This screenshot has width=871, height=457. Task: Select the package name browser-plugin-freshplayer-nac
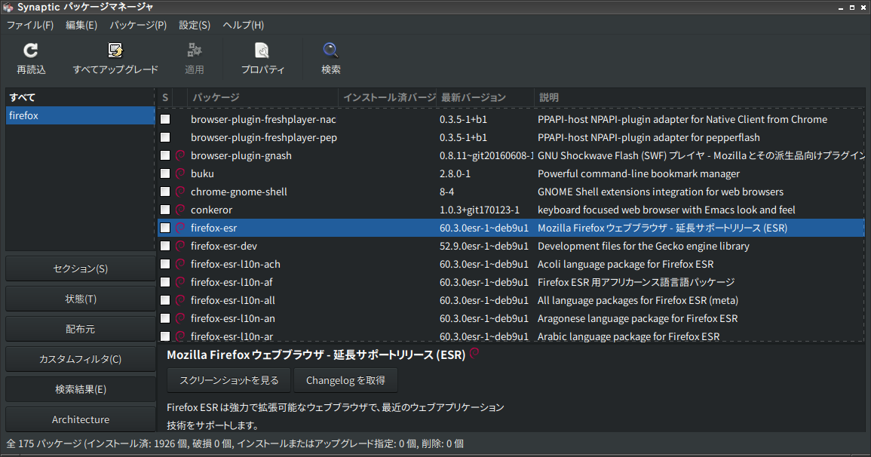click(x=263, y=119)
